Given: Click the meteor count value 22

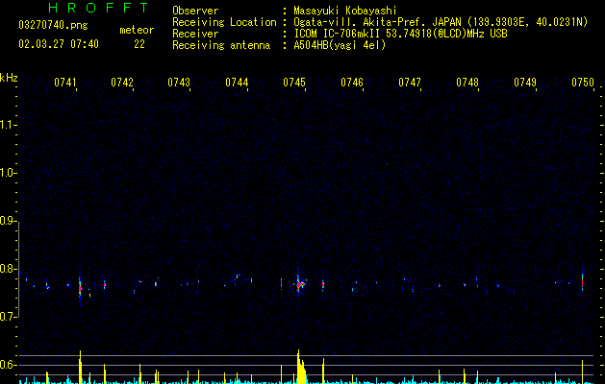Looking at the screenshot, I should pos(139,44).
